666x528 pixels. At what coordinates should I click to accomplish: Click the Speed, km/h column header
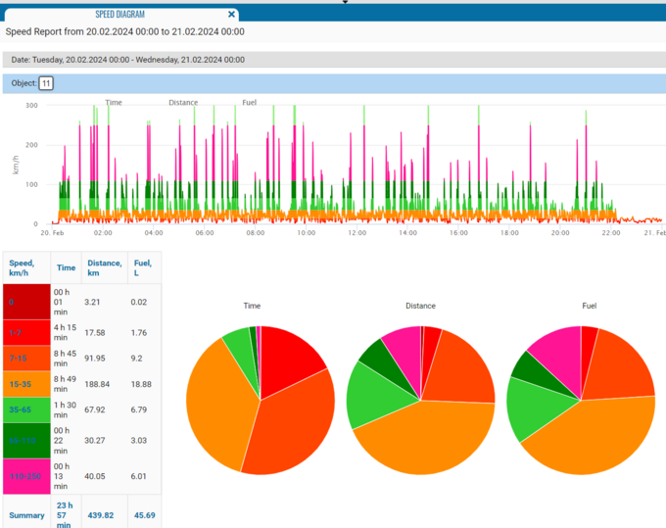click(x=24, y=266)
